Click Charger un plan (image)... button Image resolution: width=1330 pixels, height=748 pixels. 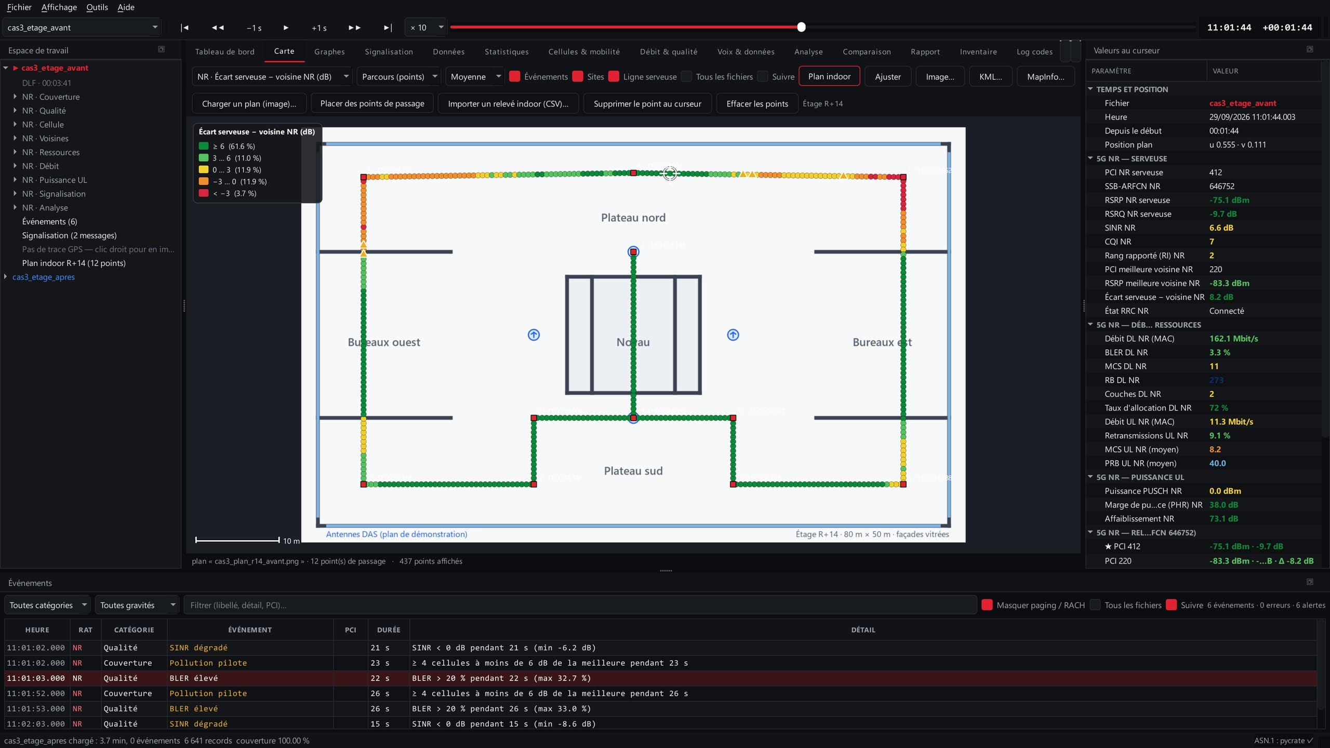pyautogui.click(x=249, y=103)
